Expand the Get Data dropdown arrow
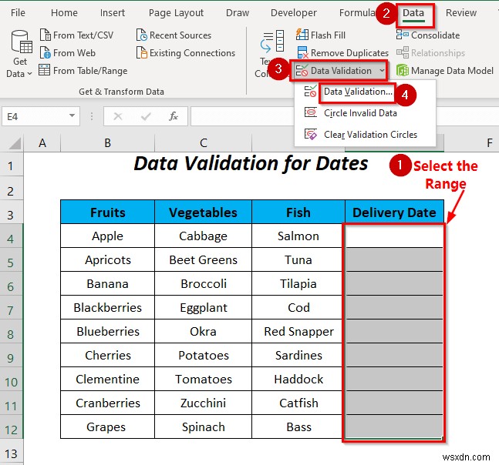The height and width of the screenshot is (465, 499). 29,74
